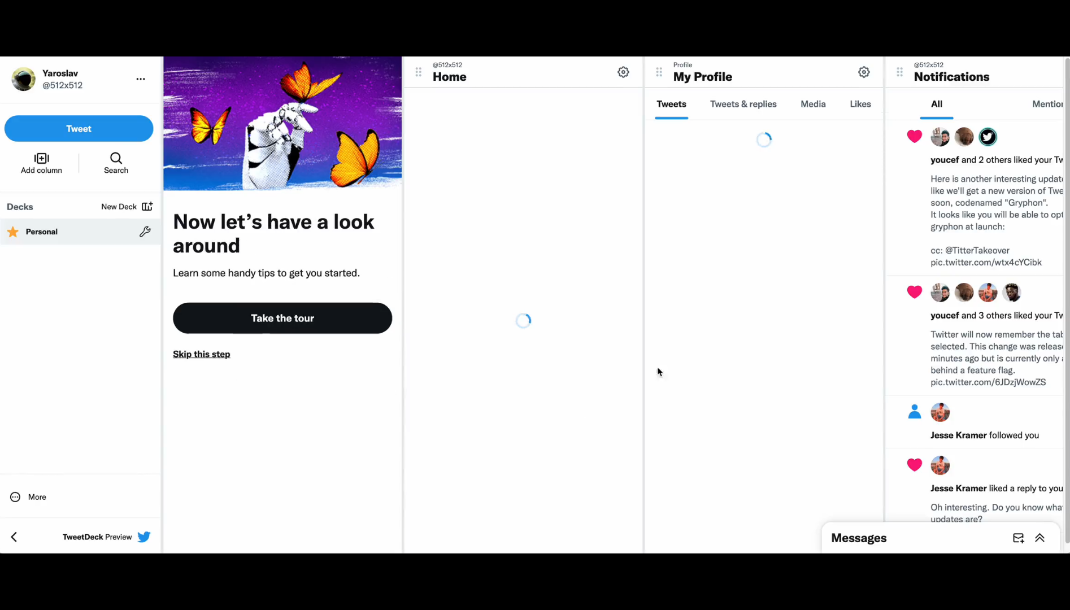Switch to the Tweets & replies tab
This screenshot has height=610, width=1070.
click(x=743, y=104)
